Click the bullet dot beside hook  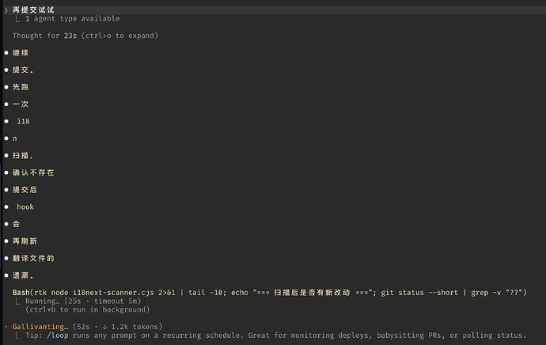pyautogui.click(x=6, y=207)
